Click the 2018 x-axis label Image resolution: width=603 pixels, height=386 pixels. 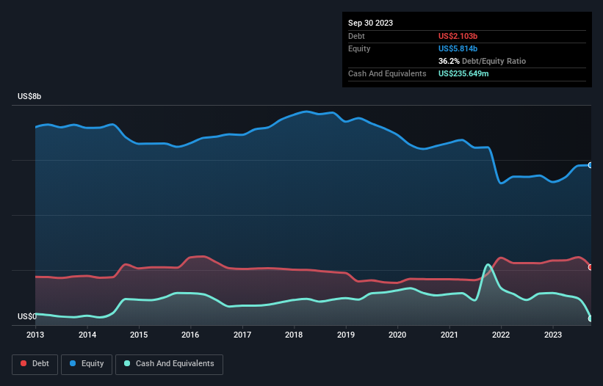point(294,335)
